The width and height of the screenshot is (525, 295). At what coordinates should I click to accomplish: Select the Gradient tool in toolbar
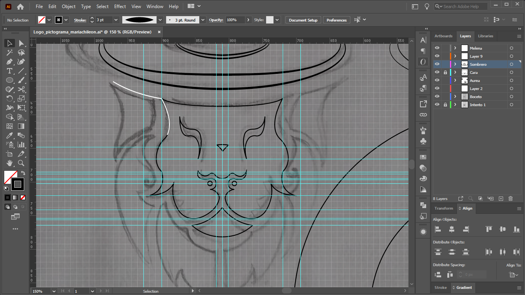pos(22,127)
